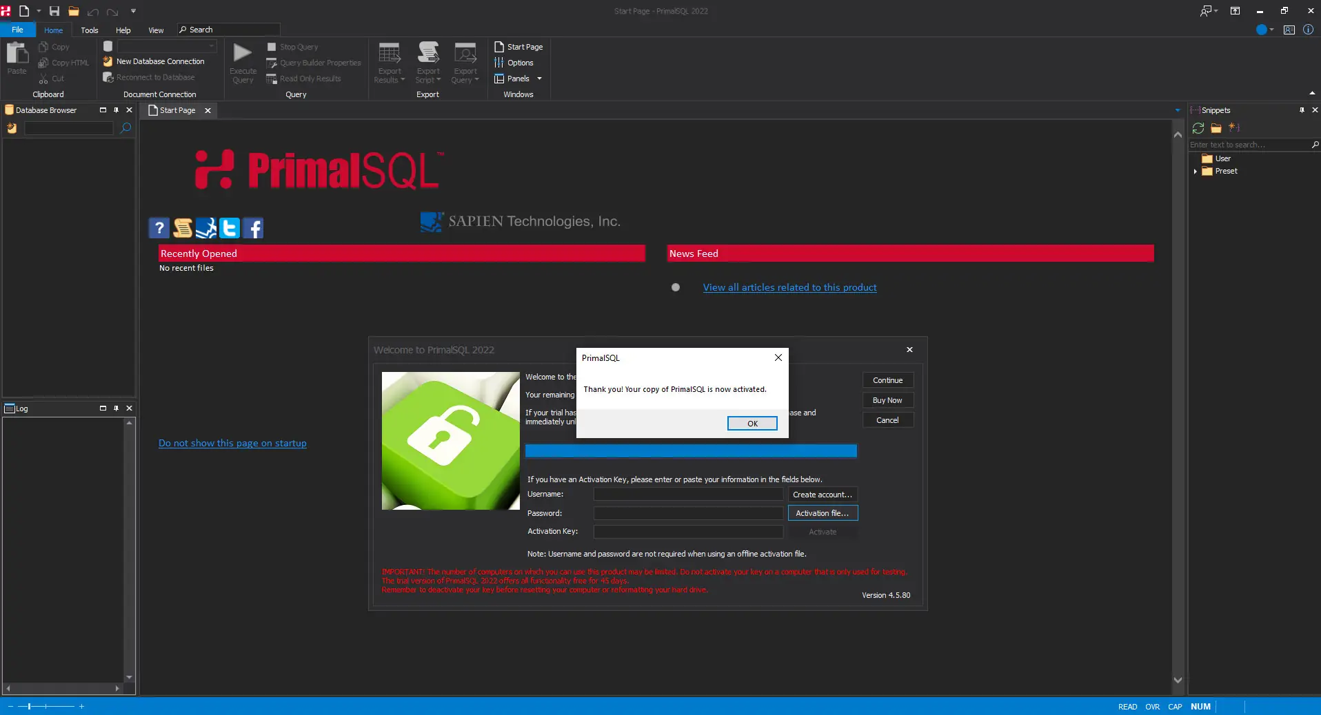The height and width of the screenshot is (715, 1321).
Task: Click the scroll icon on Start Page
Action: (183, 228)
